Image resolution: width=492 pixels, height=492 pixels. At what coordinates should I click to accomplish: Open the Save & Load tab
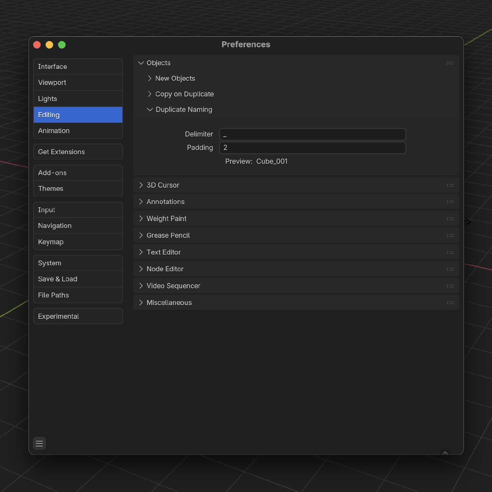point(78,279)
